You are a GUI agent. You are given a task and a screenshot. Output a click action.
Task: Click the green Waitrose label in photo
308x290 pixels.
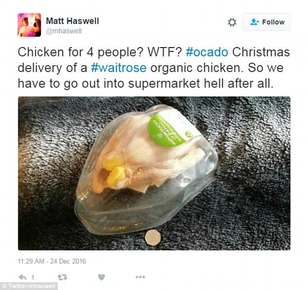coord(167,131)
